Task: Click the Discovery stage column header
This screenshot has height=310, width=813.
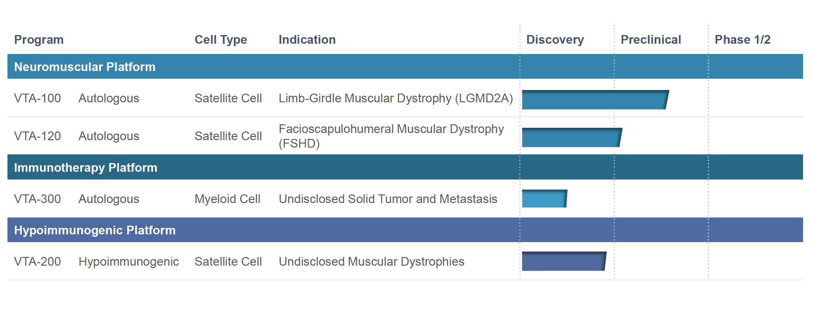Action: [x=555, y=40]
